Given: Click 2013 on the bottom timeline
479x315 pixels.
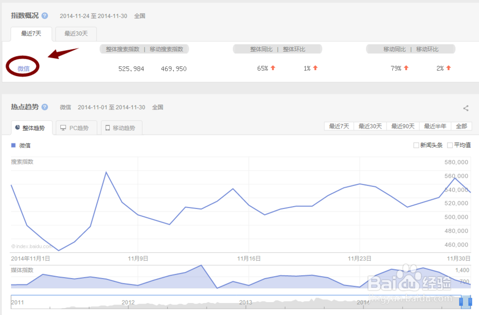Looking at the screenshot, I should [246, 303].
